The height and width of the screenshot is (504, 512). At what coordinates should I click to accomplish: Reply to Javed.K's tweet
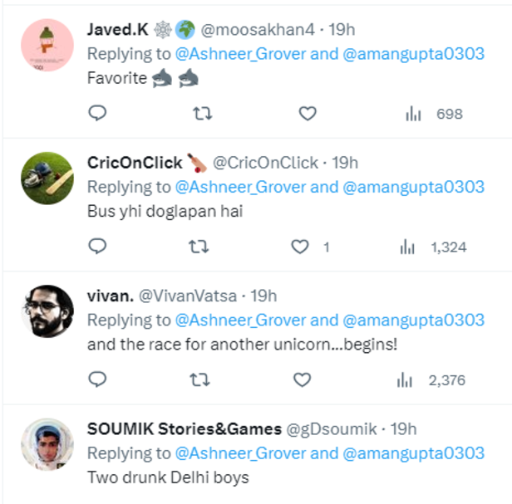(x=97, y=114)
